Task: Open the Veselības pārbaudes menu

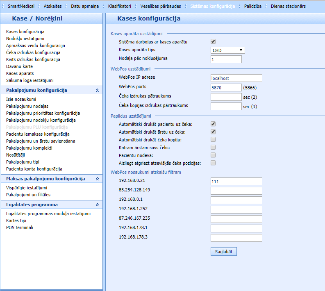Action: click(x=160, y=6)
